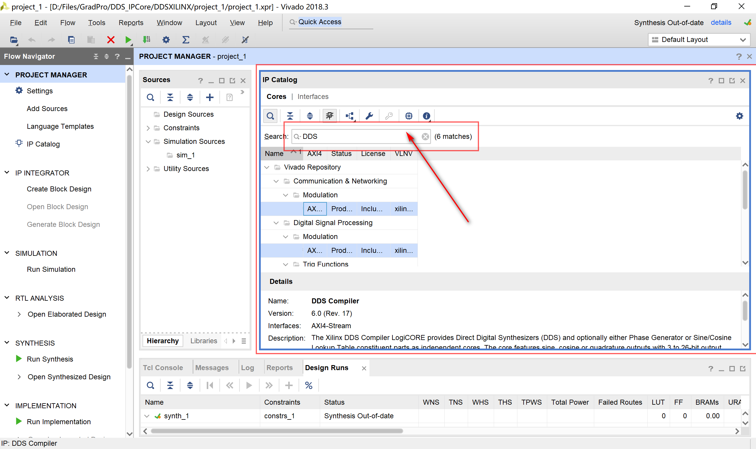Switch to the Tcl Console tab
756x449 pixels.
[x=163, y=367]
